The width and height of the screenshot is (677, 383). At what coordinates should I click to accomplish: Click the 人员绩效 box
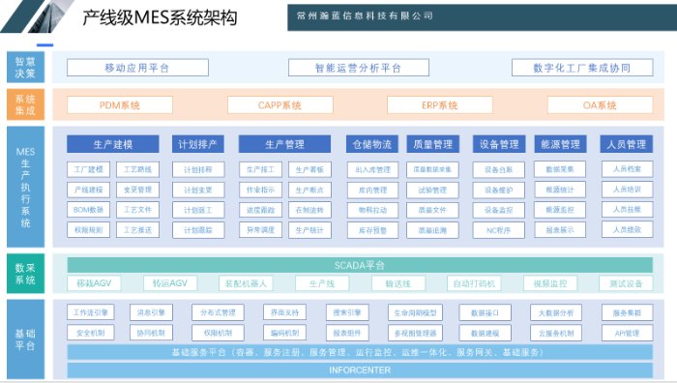[x=628, y=230]
